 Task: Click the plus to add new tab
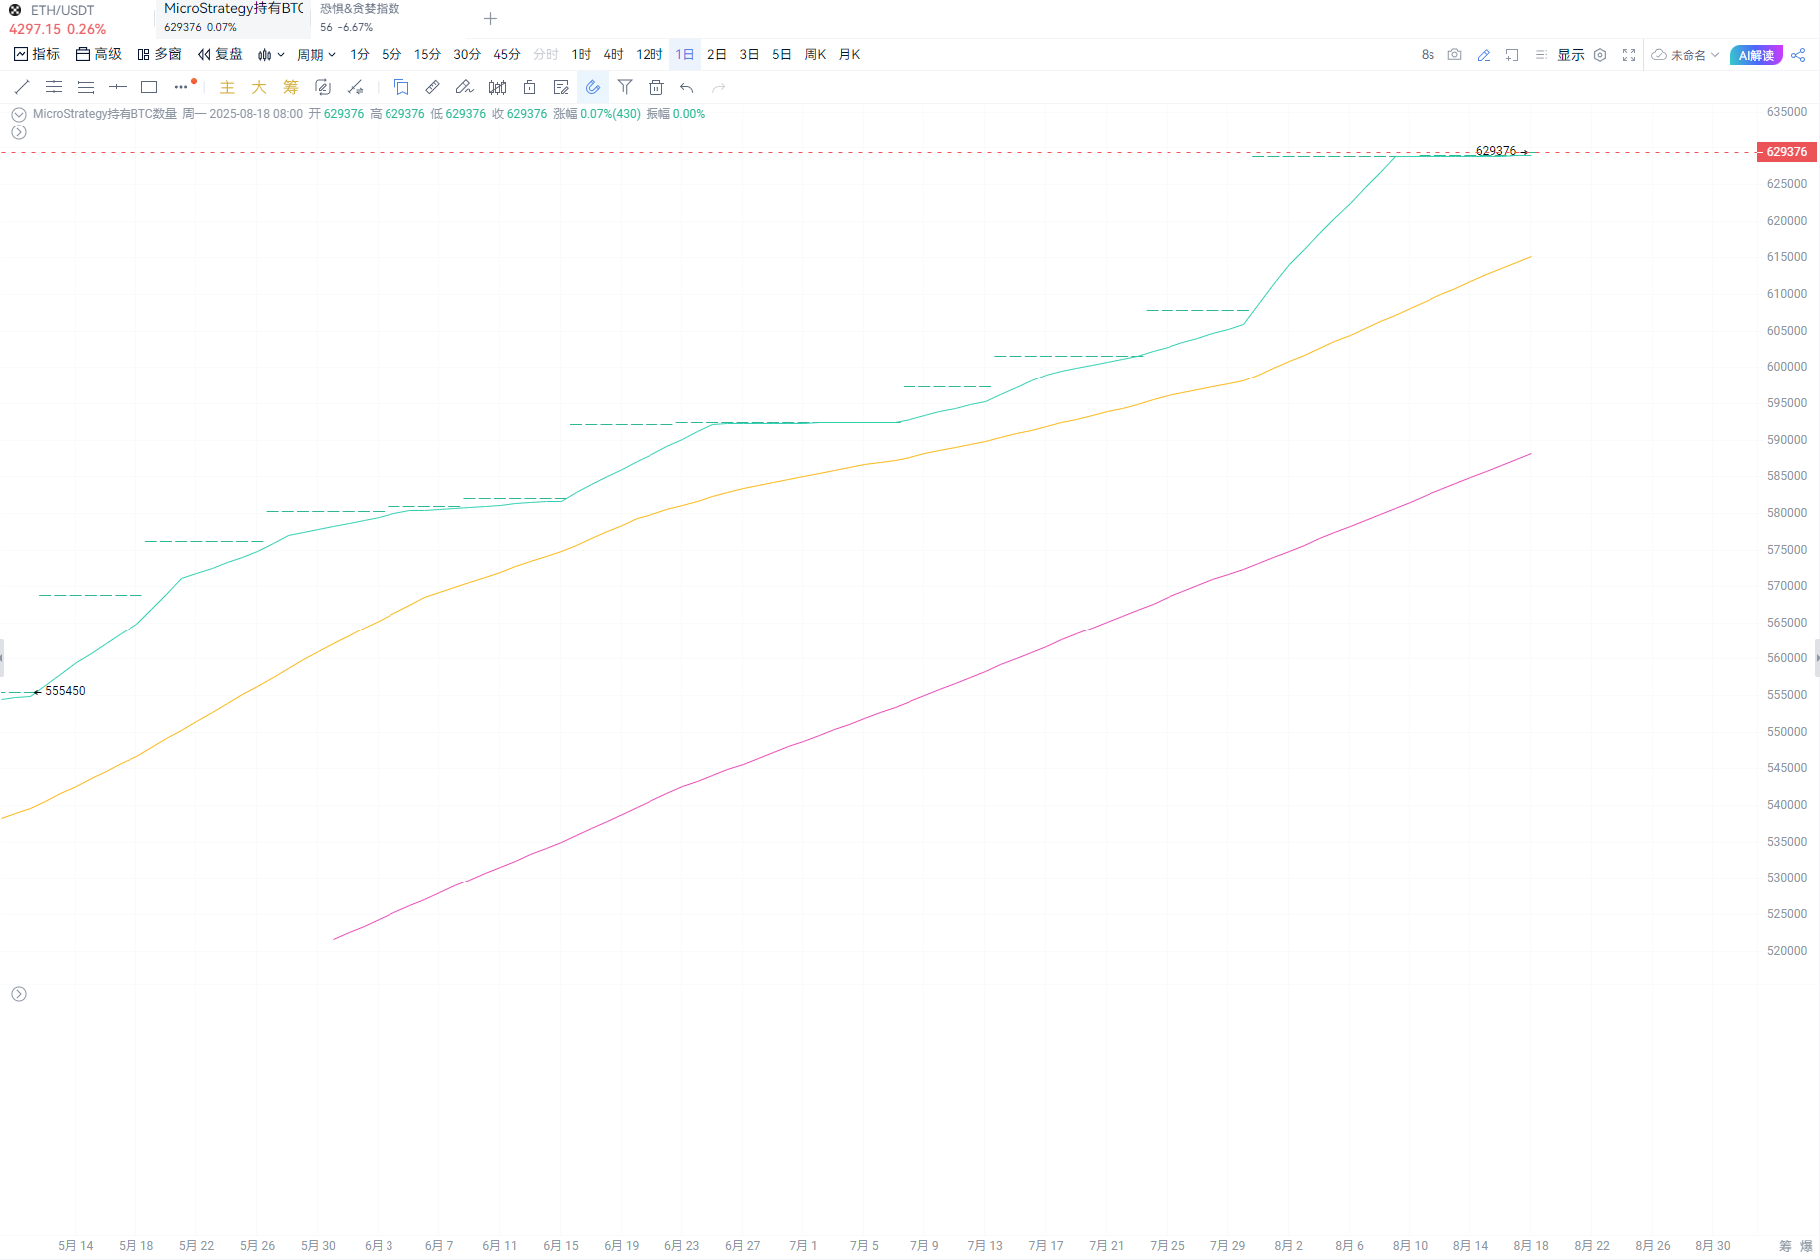(x=490, y=19)
